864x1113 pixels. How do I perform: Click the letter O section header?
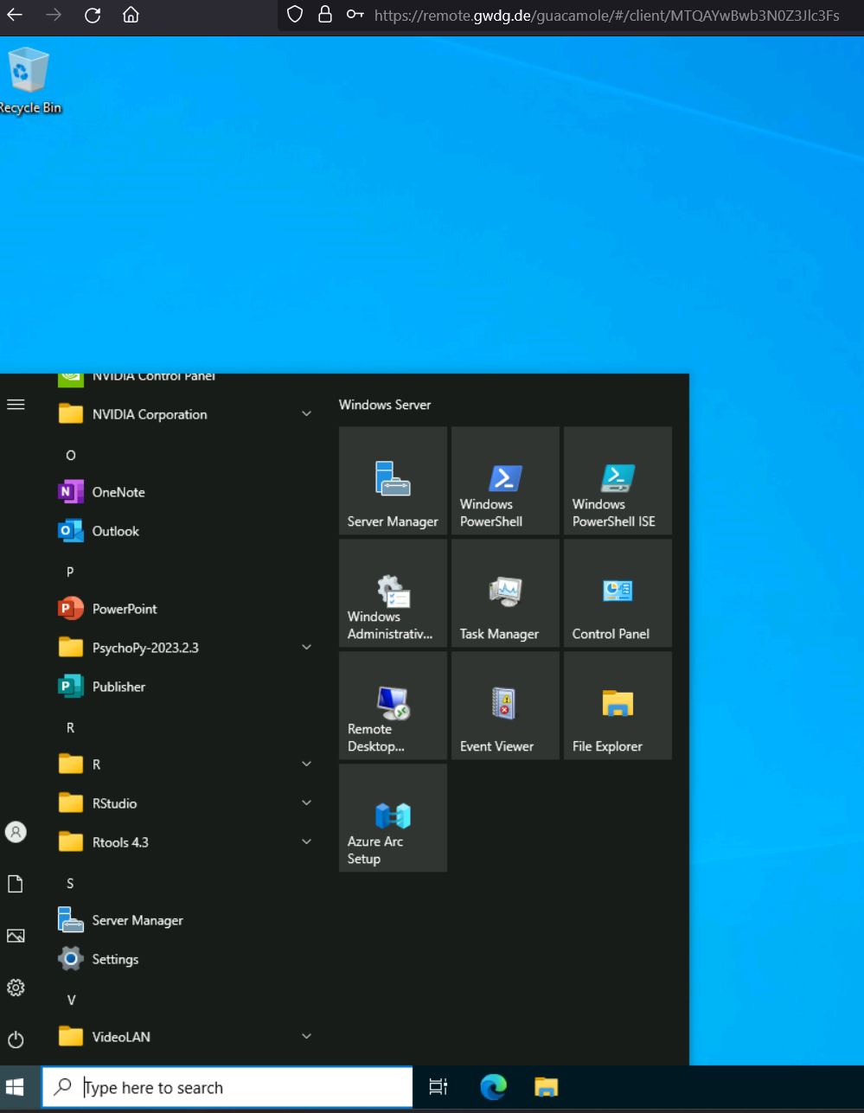[71, 455]
